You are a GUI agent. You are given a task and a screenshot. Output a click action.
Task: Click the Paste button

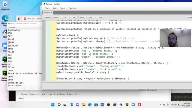pyautogui.click(x=82, y=17)
